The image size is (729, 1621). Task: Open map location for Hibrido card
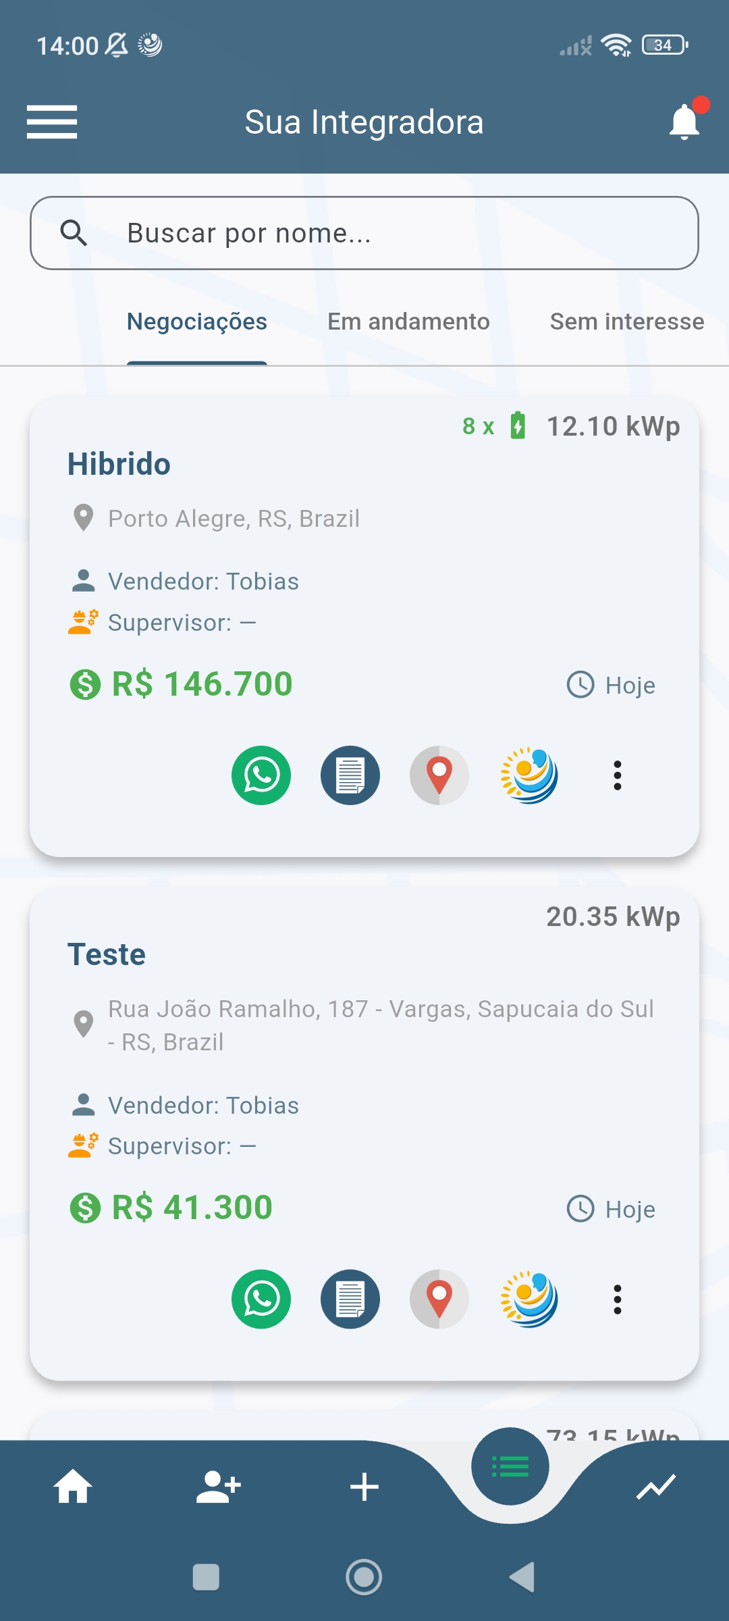[439, 775]
